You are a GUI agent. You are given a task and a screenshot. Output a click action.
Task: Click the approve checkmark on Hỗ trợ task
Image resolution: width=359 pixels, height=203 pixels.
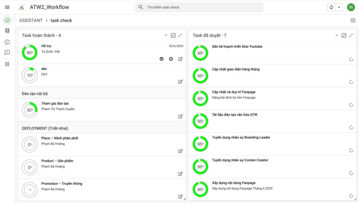[x=162, y=59]
